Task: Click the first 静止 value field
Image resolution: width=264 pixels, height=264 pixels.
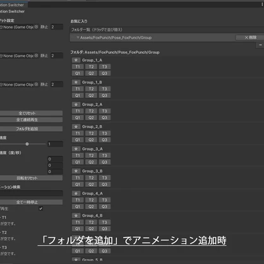Action: coord(57,27)
